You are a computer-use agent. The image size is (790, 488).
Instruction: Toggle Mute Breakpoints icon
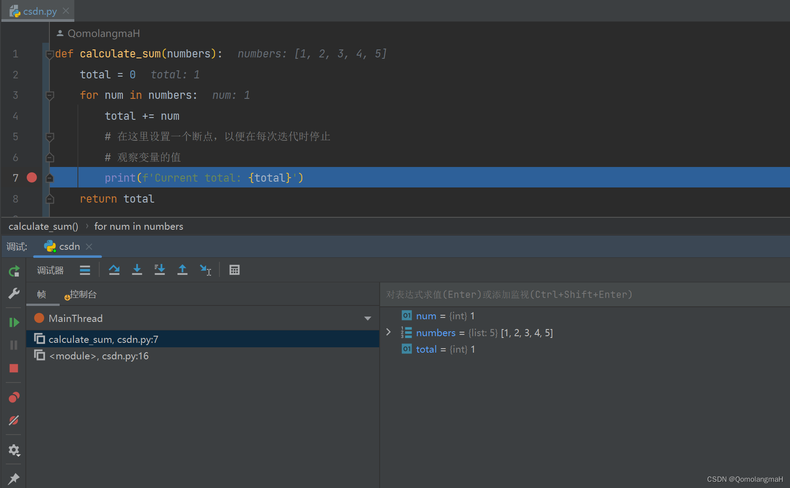tap(14, 420)
